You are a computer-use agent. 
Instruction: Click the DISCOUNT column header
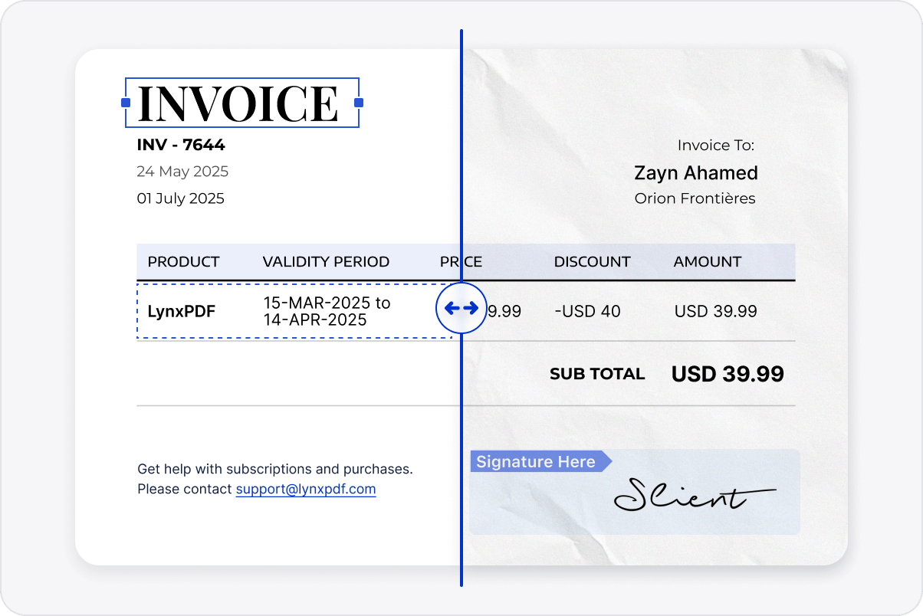pyautogui.click(x=592, y=262)
